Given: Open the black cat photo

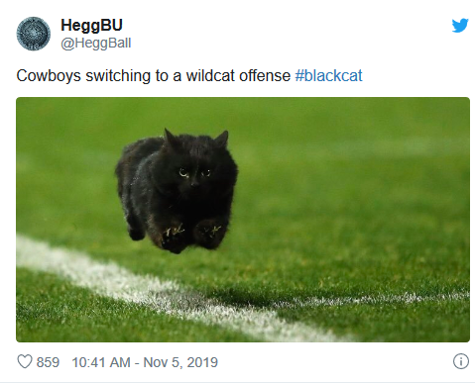Looking at the screenshot, I should (243, 220).
